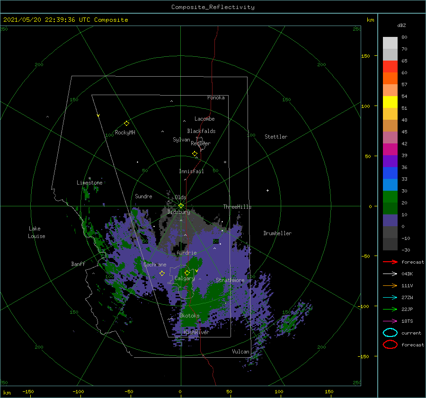This screenshot has height=398, width=426.
Task: Select white plus marker south of Stettler
Action: tap(267, 190)
